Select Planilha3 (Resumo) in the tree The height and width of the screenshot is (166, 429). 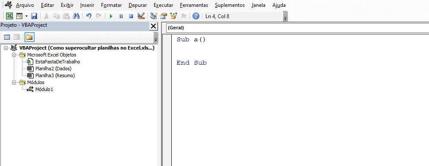(x=55, y=75)
